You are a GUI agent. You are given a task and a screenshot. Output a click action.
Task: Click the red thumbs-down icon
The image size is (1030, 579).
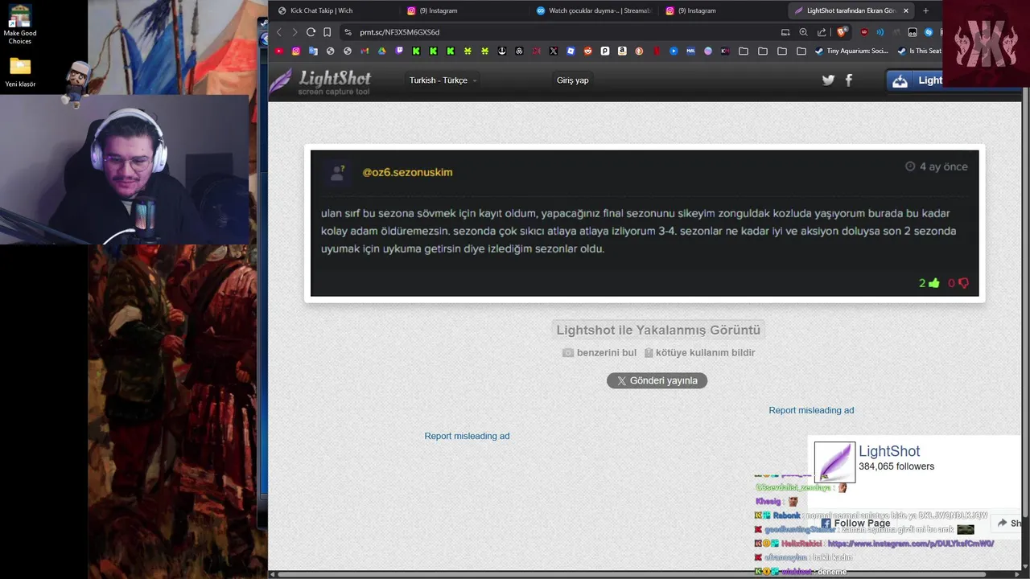coord(963,283)
